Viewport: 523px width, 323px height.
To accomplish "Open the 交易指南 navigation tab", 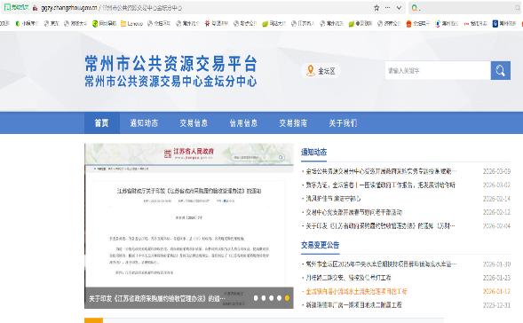I will [293, 123].
